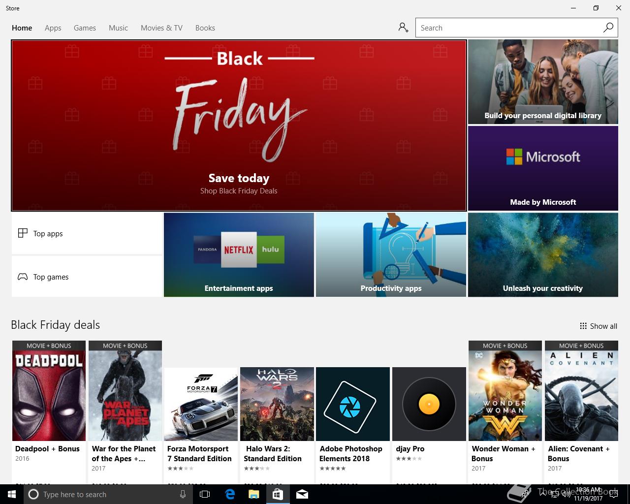Switch to the Home tab

[x=22, y=28]
